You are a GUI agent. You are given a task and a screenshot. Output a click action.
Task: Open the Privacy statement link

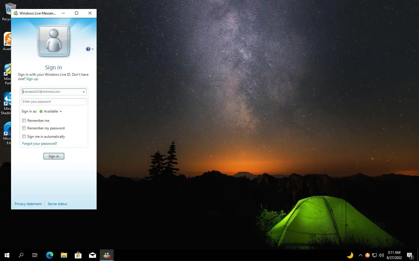[x=28, y=204]
